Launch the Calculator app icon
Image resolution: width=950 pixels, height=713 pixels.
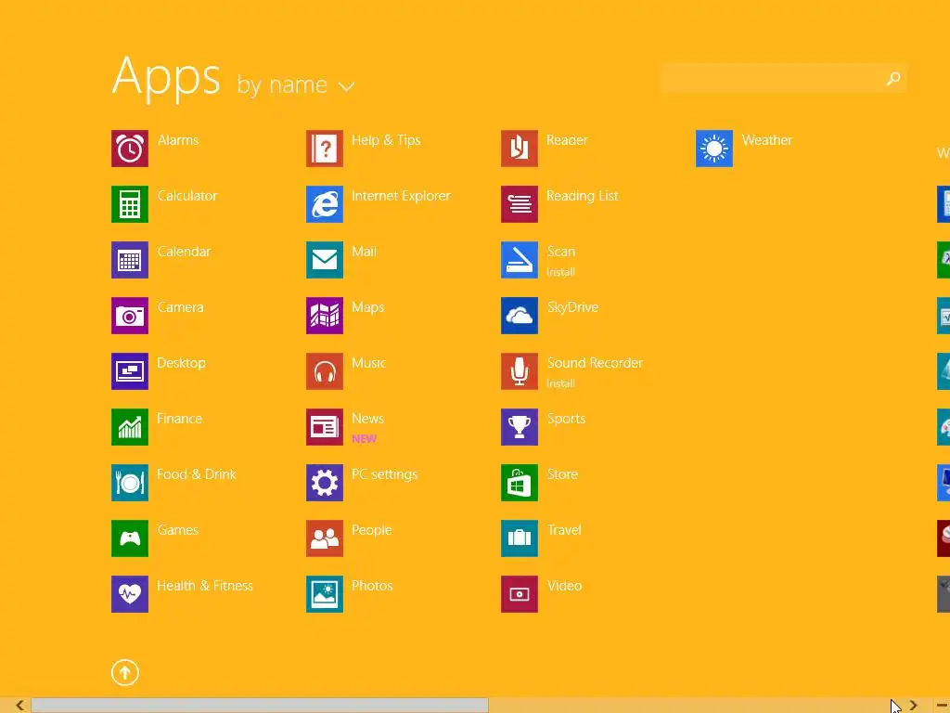pos(130,204)
